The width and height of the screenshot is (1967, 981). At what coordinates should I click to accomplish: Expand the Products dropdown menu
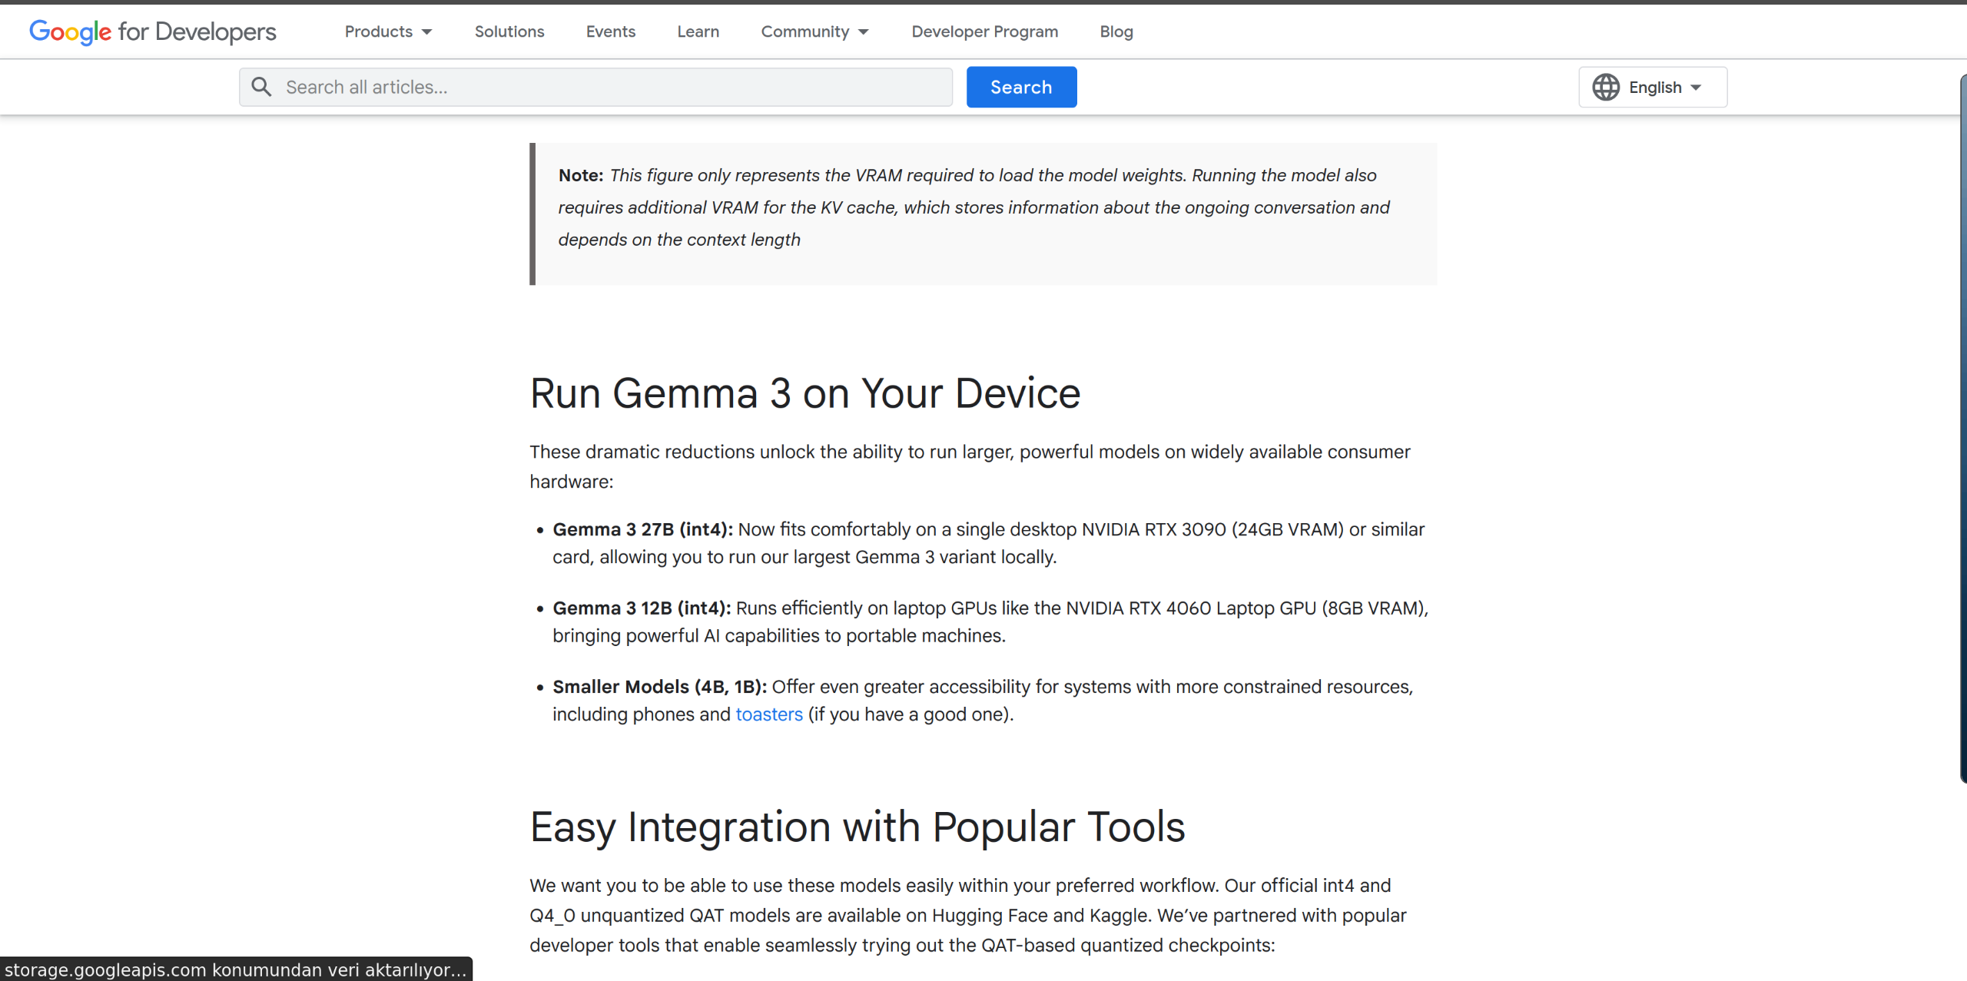[388, 31]
